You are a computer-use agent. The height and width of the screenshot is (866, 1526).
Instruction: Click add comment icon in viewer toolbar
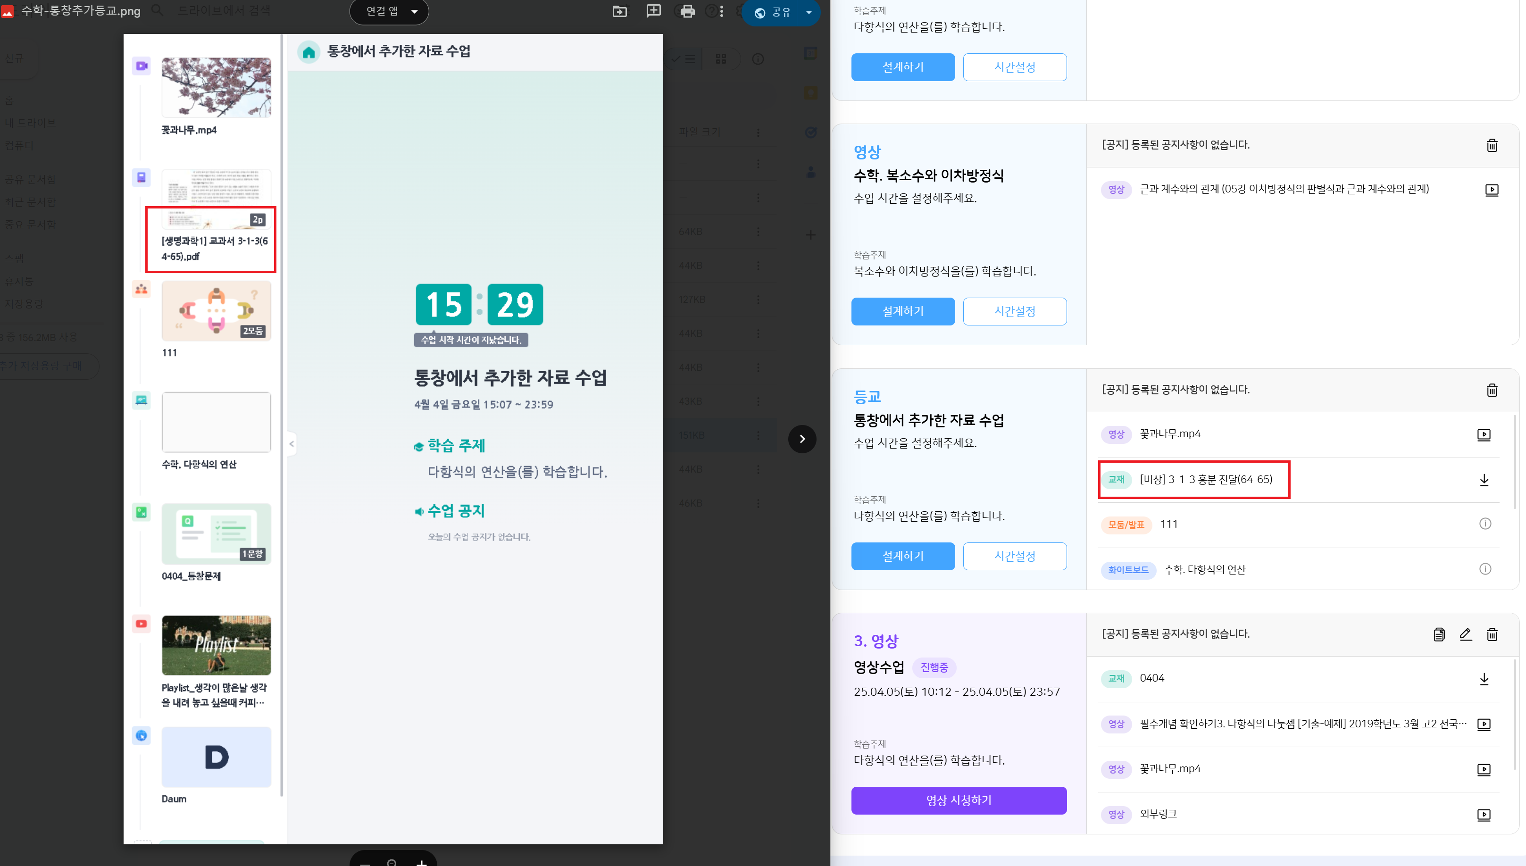(654, 11)
